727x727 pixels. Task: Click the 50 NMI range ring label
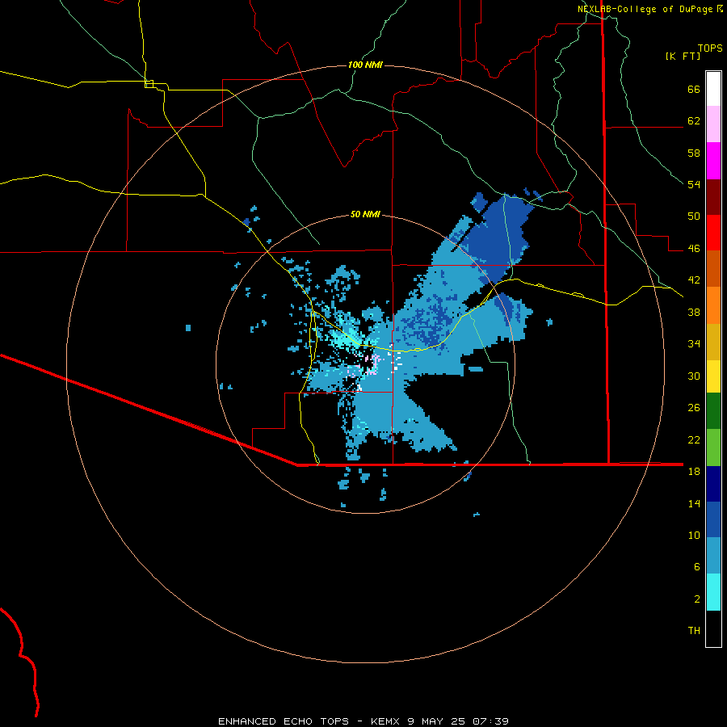(365, 214)
